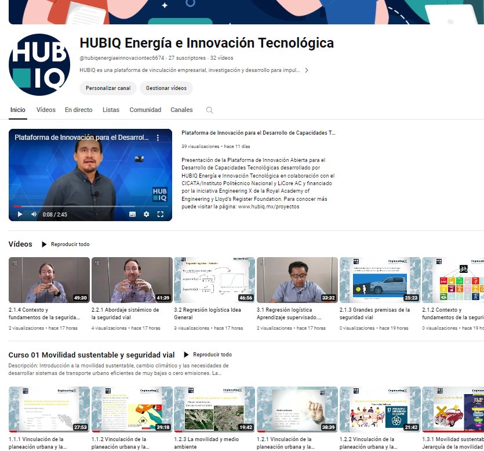Image resolution: width=484 pixels, height=451 pixels.
Task: Enter fullscreen on featured video
Action: pyautogui.click(x=160, y=214)
